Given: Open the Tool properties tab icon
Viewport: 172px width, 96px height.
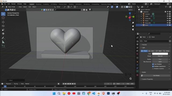Looking at the screenshot, I should point(137,38).
